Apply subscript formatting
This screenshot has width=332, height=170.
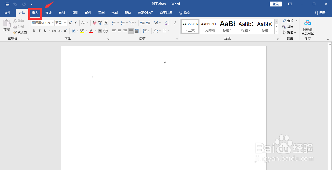tap(59, 31)
